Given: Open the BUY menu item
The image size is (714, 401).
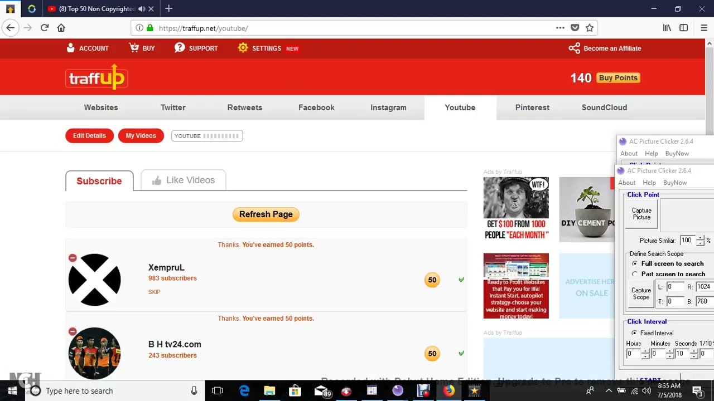Looking at the screenshot, I should click(142, 48).
